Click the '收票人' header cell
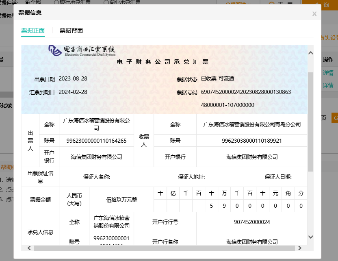 click(x=144, y=140)
